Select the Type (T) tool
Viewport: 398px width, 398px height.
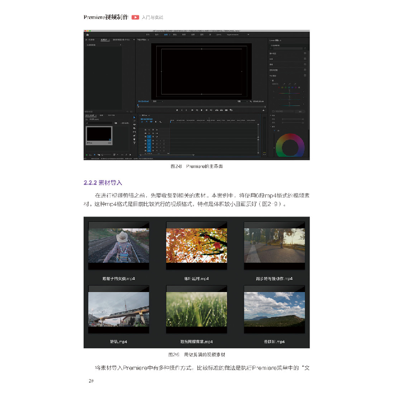(134, 143)
